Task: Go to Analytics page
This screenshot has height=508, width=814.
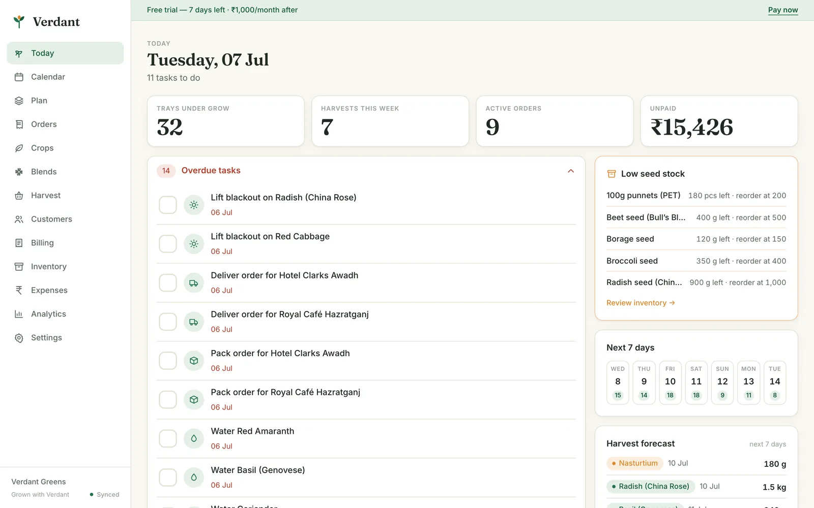Action: click(65, 314)
